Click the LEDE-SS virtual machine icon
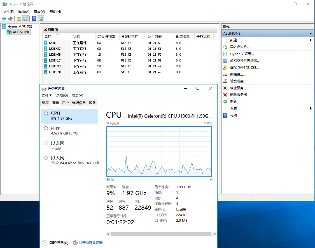 point(46,66)
